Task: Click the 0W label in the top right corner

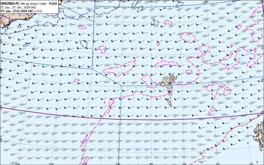Action: [x=262, y=2]
